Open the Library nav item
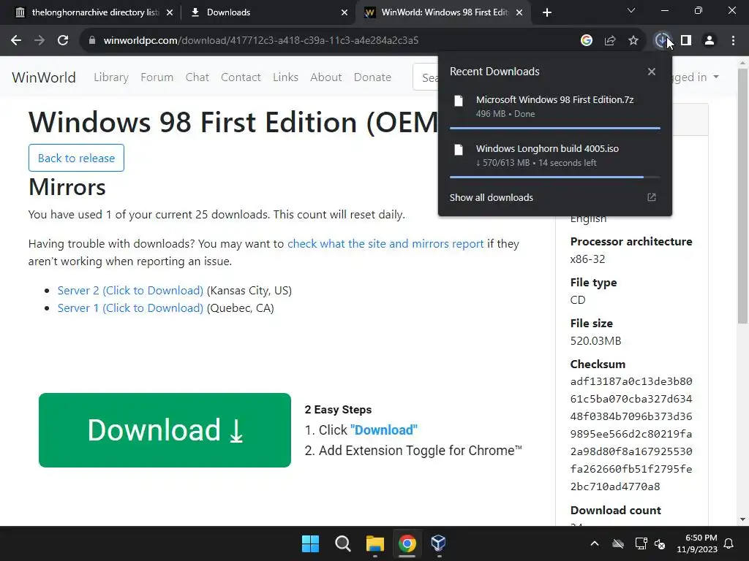Image resolution: width=749 pixels, height=561 pixels. coord(111,77)
